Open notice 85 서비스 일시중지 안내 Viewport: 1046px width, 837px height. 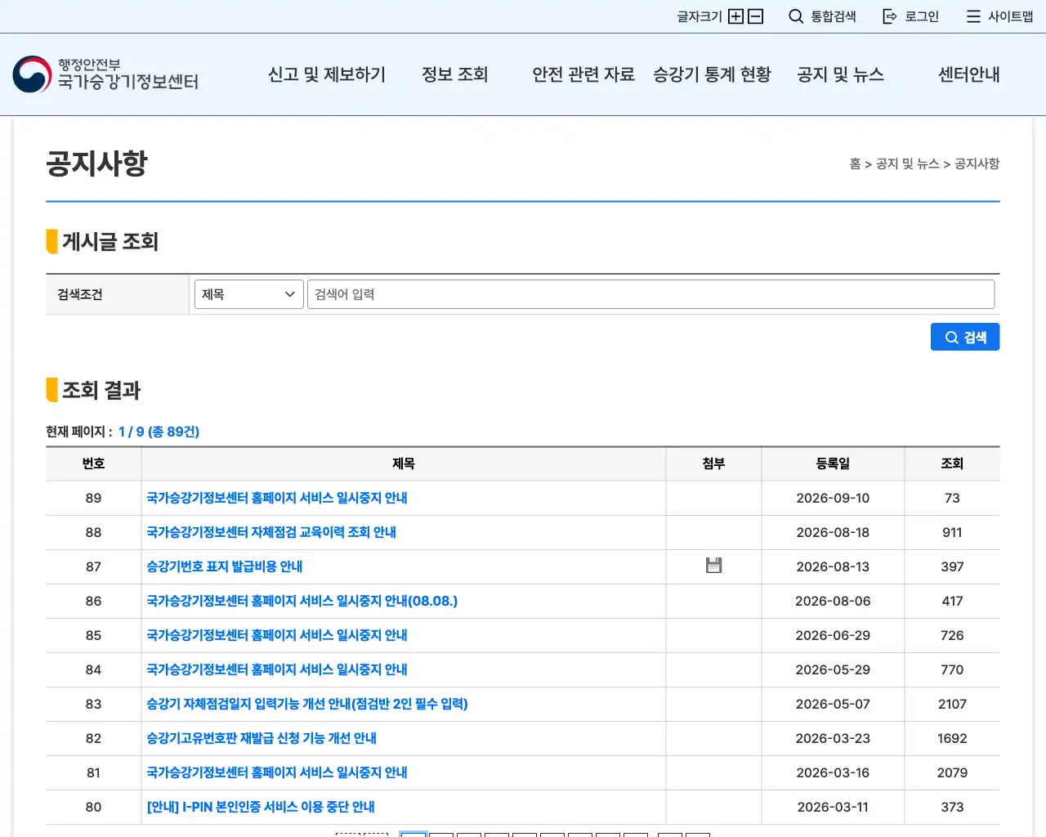[277, 635]
